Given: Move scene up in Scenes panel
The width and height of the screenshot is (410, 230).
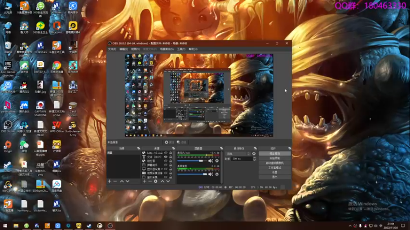Looking at the screenshot, I should (122, 181).
